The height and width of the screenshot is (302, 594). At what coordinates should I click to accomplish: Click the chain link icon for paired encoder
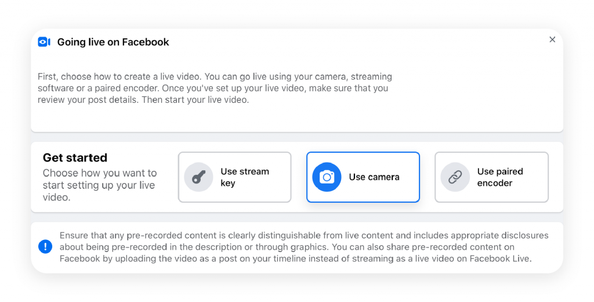[x=455, y=177]
